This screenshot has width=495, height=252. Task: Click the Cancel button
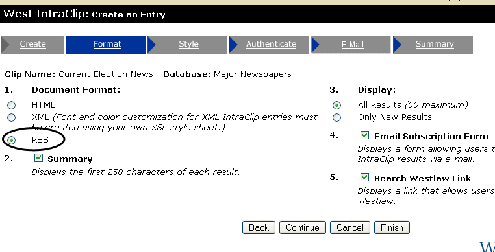tap(349, 227)
